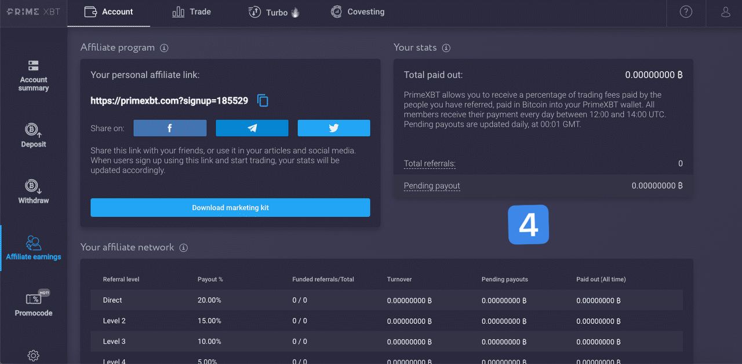
Task: Click the 15.00% payout value
Action: click(x=209, y=321)
